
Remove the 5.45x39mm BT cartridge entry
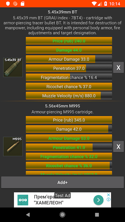(118, 67)
